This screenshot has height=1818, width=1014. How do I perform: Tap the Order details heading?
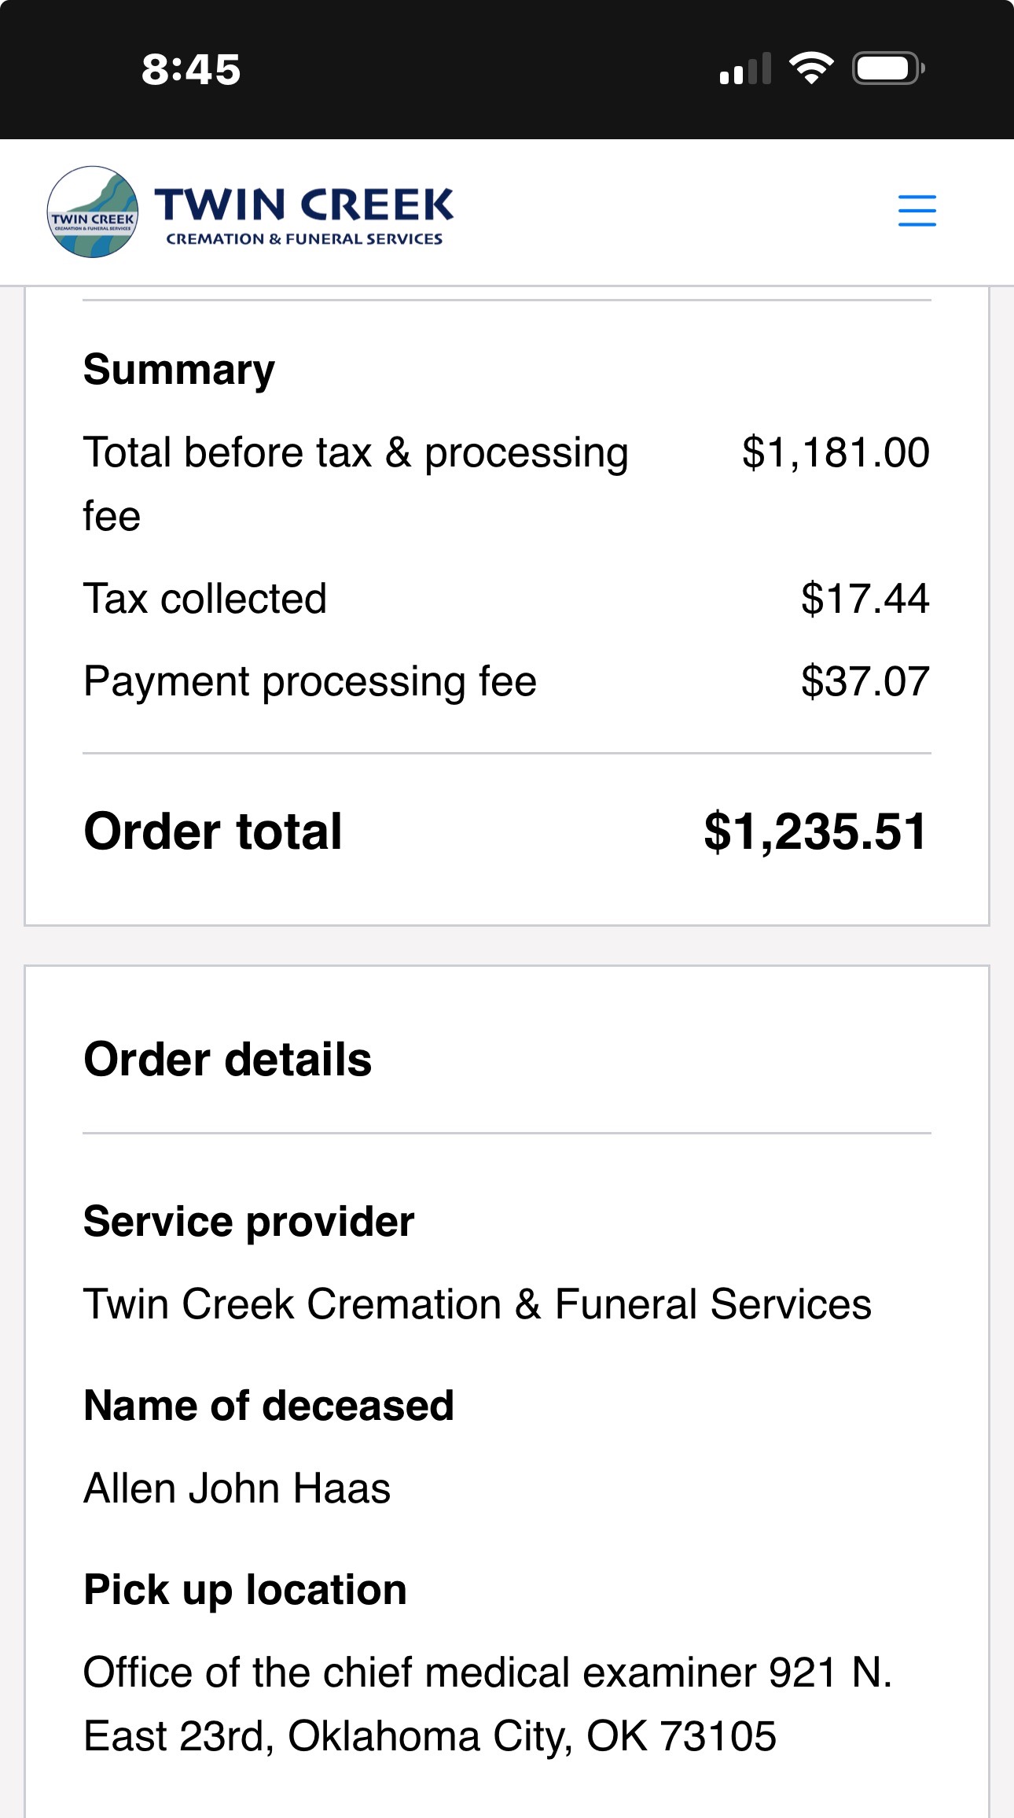227,1060
